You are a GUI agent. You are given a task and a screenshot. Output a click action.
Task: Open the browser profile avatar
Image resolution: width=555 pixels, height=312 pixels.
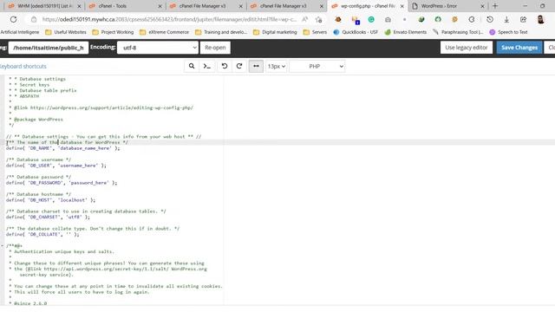[x=540, y=19]
